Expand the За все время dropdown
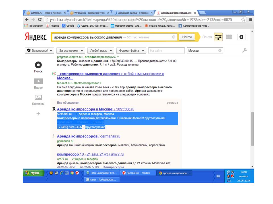Screen dimensions: 273x204 [x=71, y=50]
